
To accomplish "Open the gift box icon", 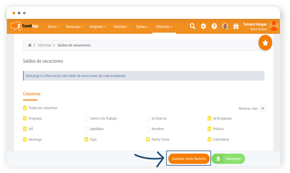I will pos(236,26).
